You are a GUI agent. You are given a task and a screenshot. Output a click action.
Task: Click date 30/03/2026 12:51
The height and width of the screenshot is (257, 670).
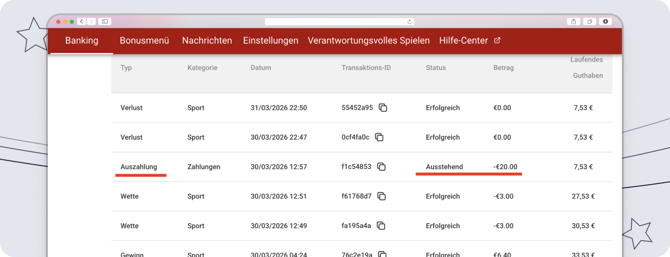(x=279, y=196)
